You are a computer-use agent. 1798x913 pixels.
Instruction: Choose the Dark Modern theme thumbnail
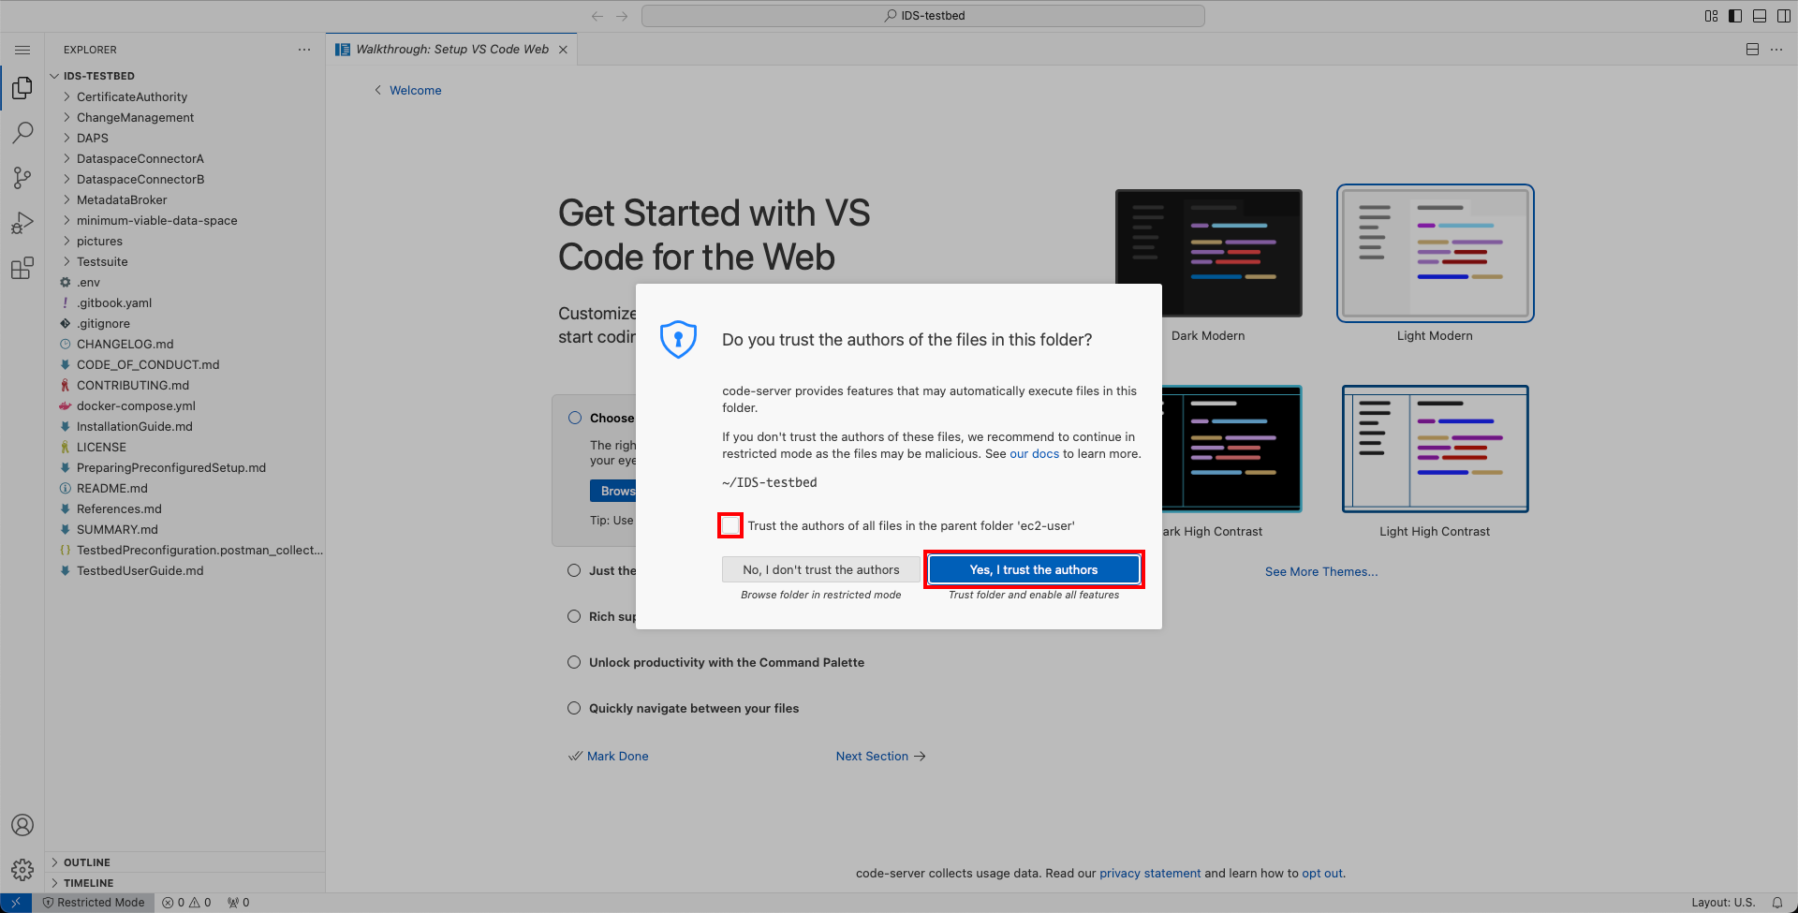tap(1208, 254)
